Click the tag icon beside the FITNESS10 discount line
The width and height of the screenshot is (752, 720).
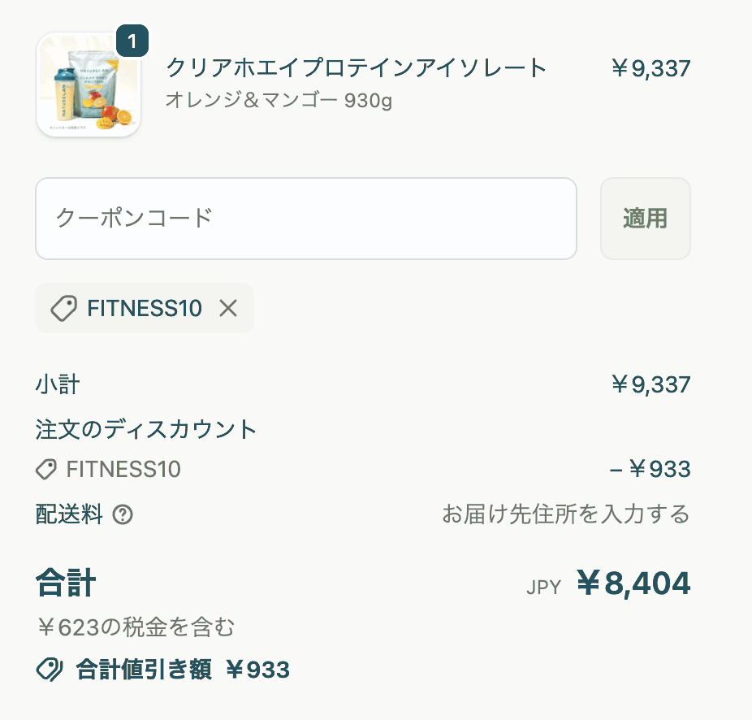pos(46,470)
